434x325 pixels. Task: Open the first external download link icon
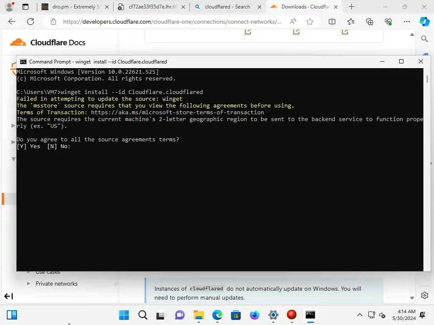point(248,32)
